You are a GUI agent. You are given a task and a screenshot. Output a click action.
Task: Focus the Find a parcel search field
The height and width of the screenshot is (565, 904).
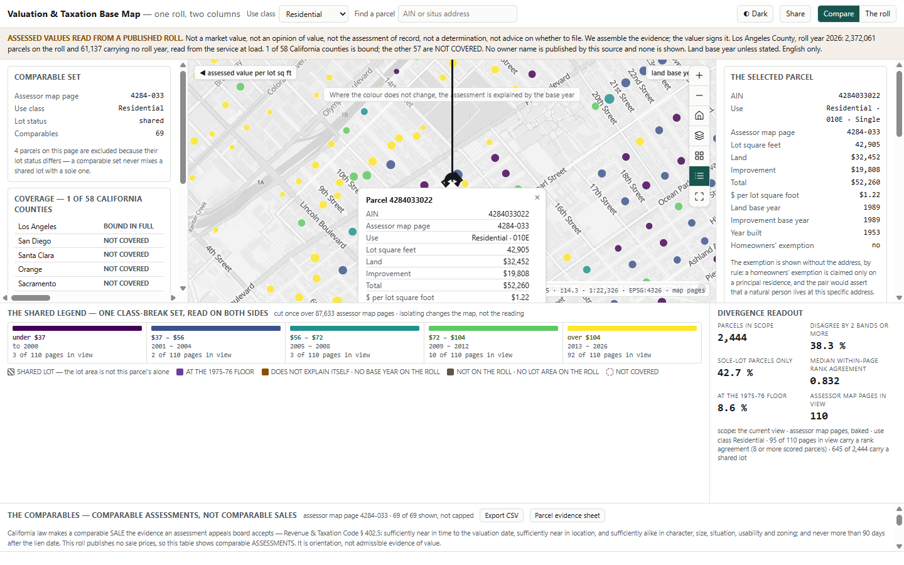pos(458,14)
